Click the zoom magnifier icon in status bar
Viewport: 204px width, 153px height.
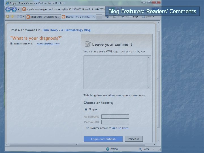[x=141, y=149]
